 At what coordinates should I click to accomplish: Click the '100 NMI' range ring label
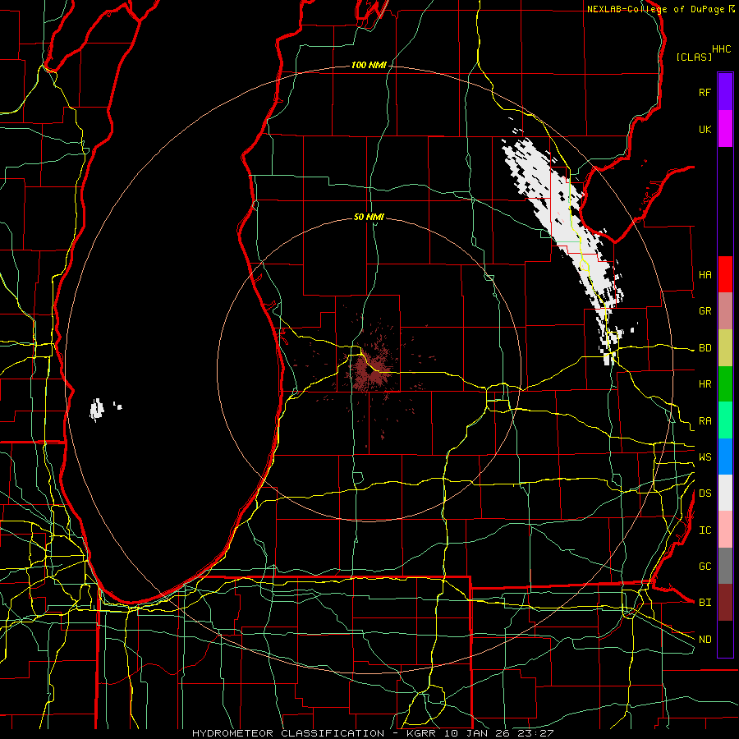tap(369, 65)
